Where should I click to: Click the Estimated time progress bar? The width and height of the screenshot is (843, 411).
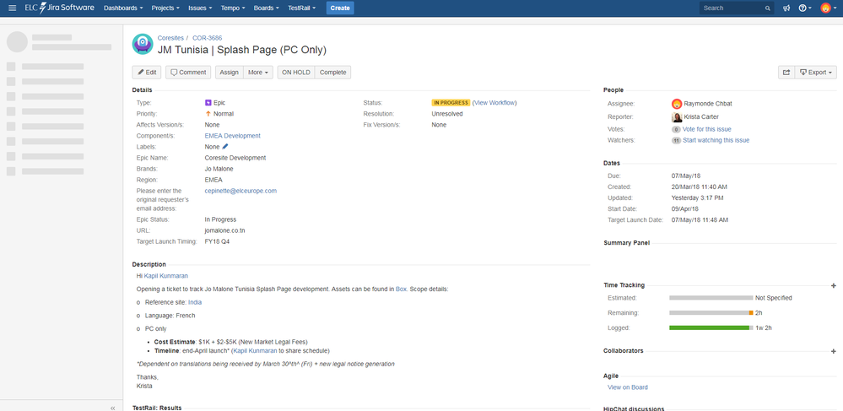pyautogui.click(x=711, y=298)
